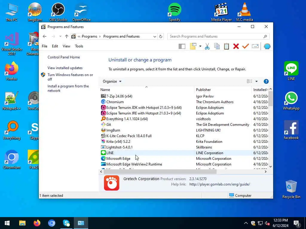
Task: Open Control Panel Home link
Action: pyautogui.click(x=64, y=57)
